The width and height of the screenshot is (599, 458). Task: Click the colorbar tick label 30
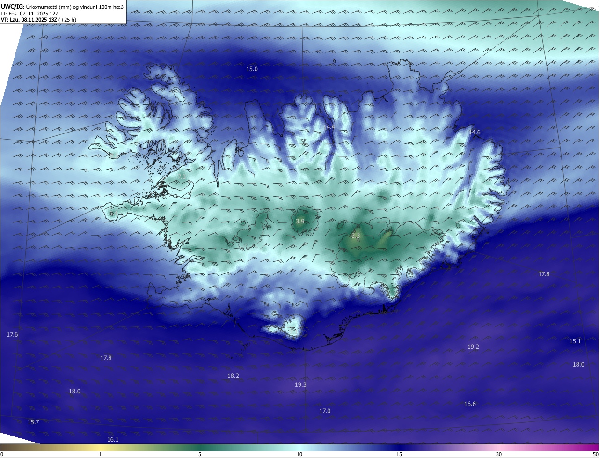tap(499, 454)
